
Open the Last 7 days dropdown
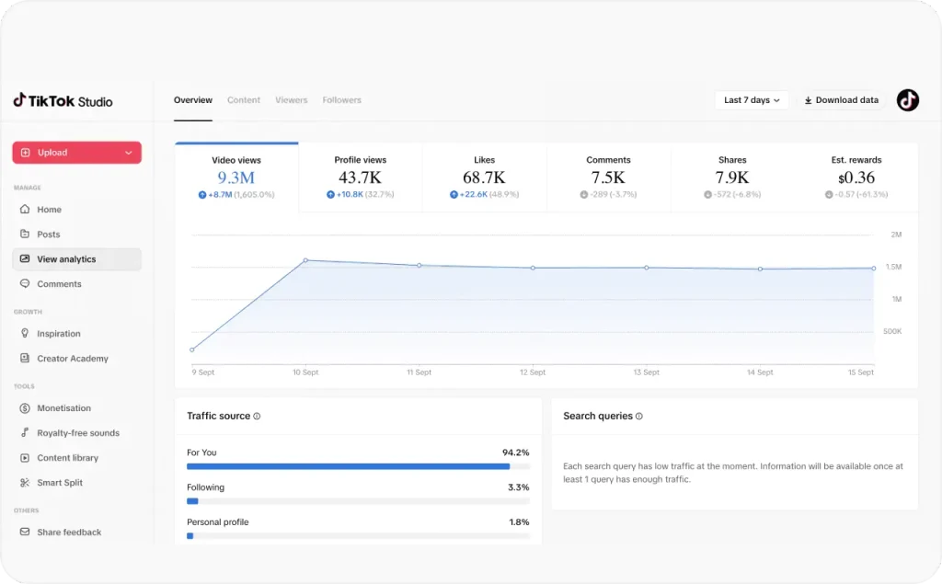click(x=752, y=100)
